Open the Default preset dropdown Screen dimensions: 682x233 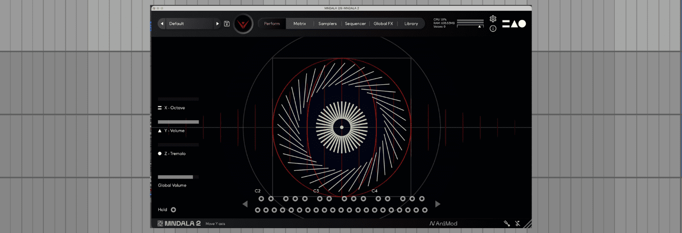coord(190,24)
